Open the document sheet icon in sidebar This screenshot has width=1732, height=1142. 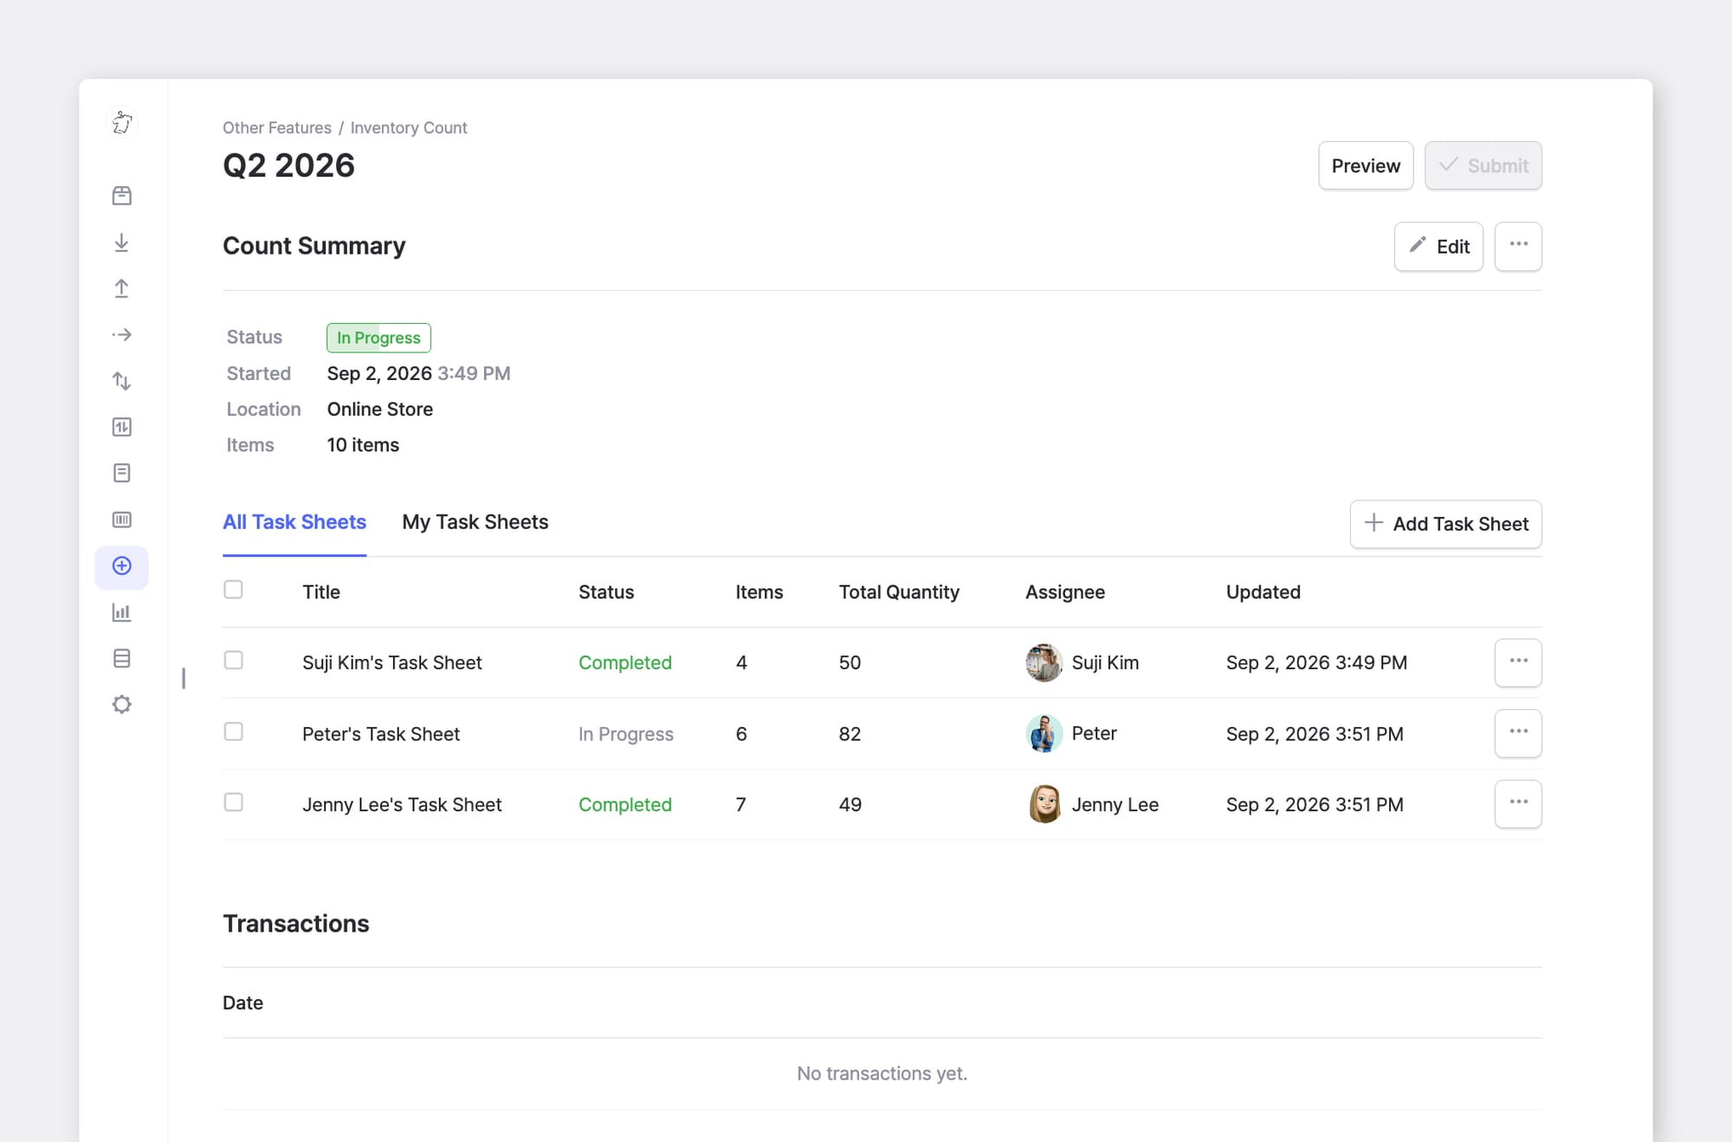(122, 473)
